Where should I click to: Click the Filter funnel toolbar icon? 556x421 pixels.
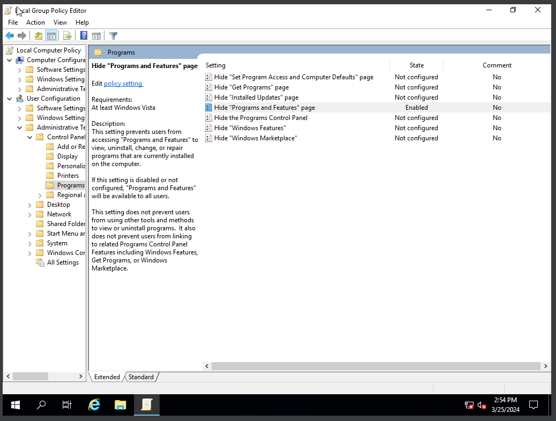[113, 35]
